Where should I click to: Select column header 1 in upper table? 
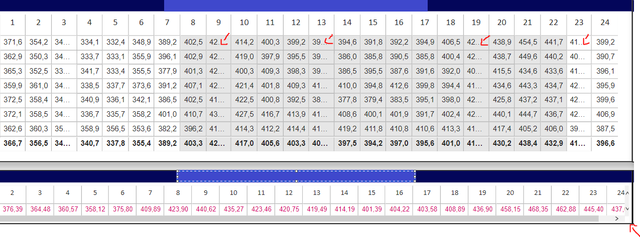[13, 23]
